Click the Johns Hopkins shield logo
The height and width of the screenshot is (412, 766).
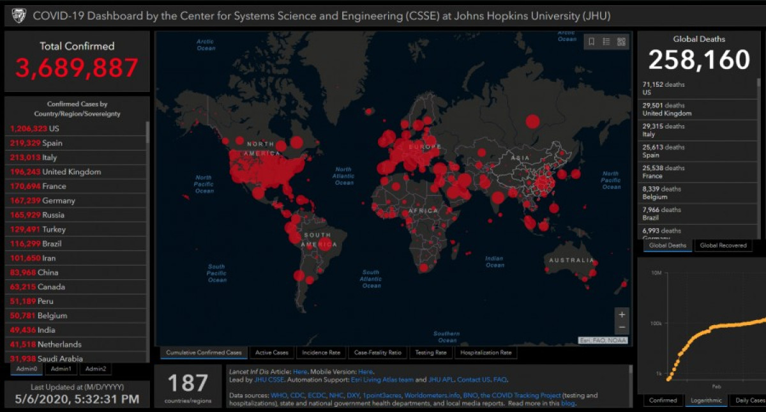tap(19, 16)
